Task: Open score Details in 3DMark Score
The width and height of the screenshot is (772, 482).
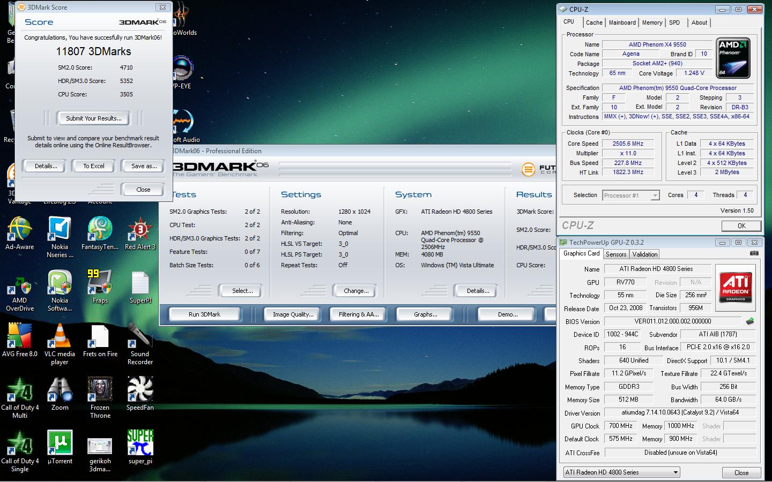Action: point(46,166)
